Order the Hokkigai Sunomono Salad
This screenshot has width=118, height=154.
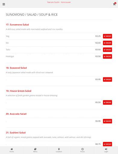coord(107,57)
